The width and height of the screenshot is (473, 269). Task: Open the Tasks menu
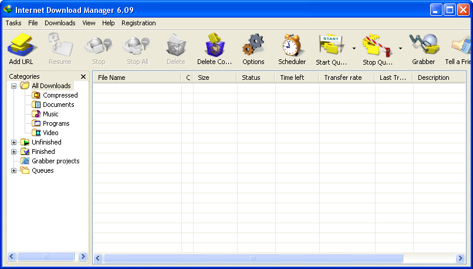coord(13,23)
